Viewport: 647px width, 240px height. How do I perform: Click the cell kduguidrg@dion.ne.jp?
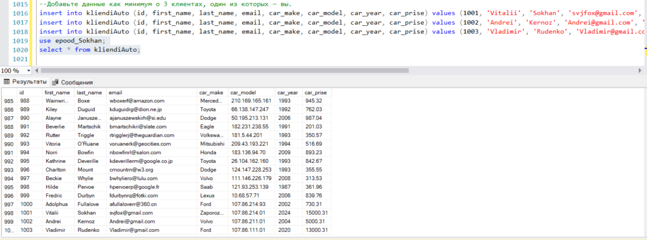point(152,110)
